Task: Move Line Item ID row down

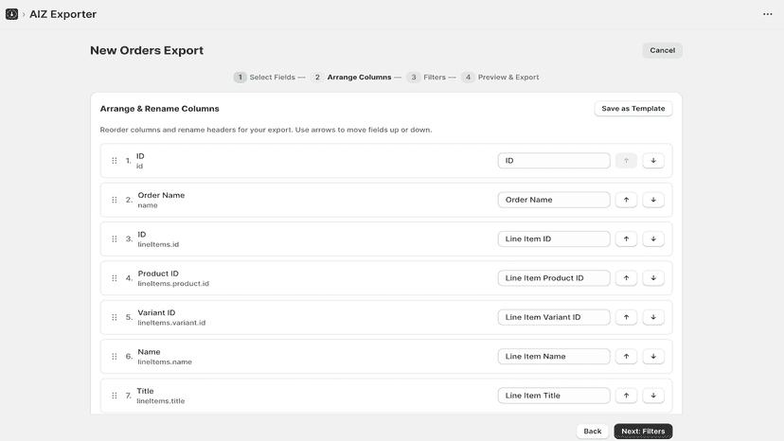Action: pyautogui.click(x=653, y=239)
